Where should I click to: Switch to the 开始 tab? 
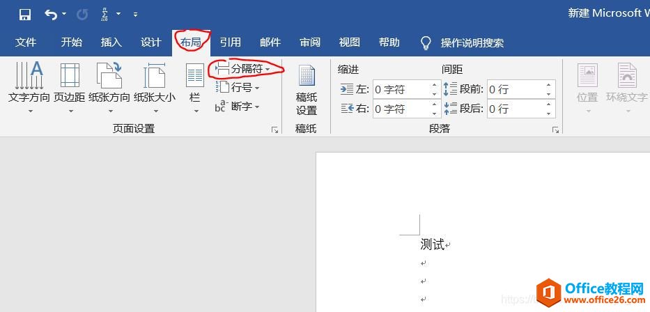point(71,42)
